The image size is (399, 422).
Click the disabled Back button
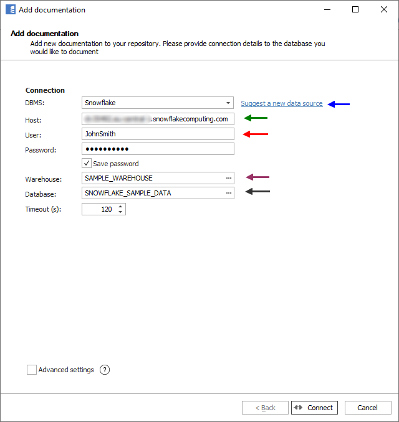point(265,408)
